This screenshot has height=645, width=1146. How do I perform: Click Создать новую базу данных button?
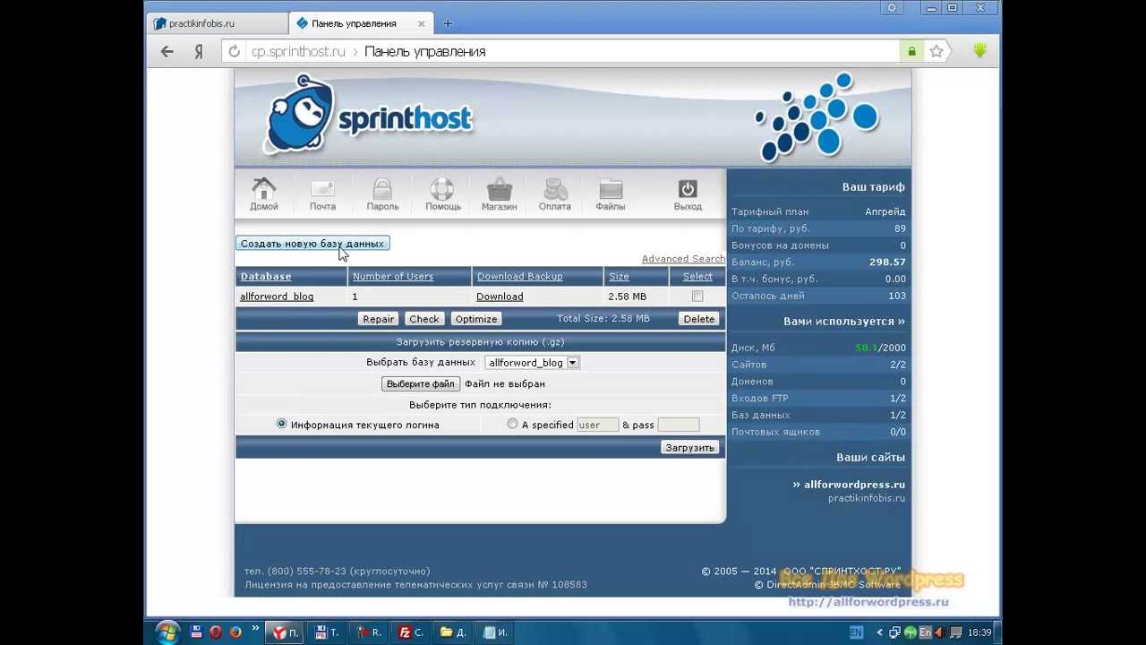312,244
